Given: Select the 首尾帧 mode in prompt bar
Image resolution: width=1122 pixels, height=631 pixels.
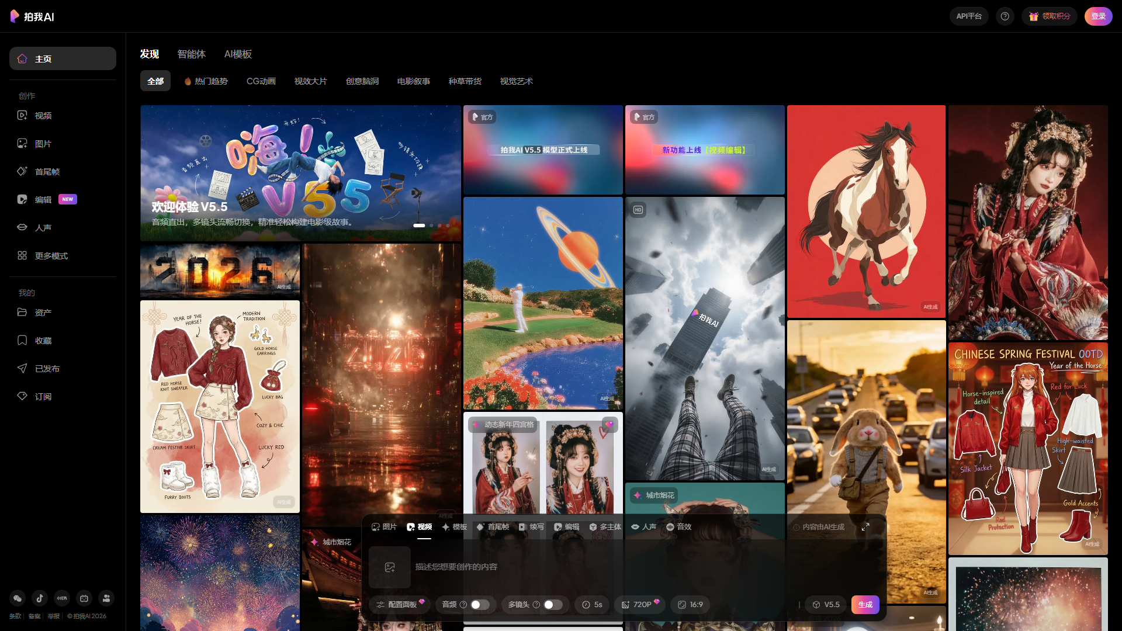Looking at the screenshot, I should click(494, 526).
